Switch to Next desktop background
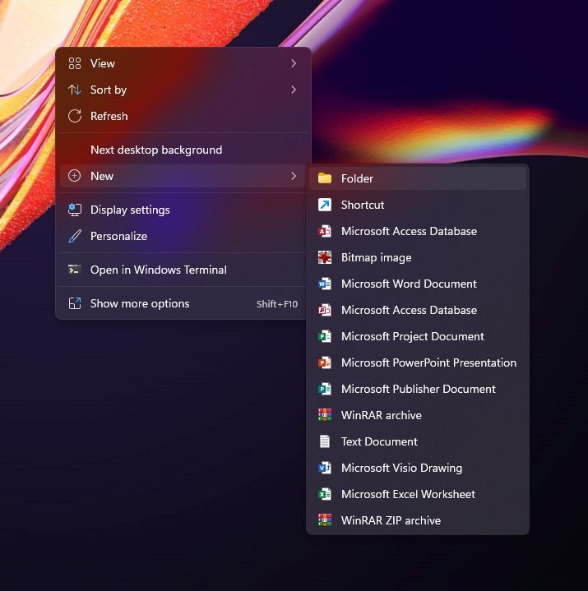This screenshot has width=588, height=591. [156, 150]
